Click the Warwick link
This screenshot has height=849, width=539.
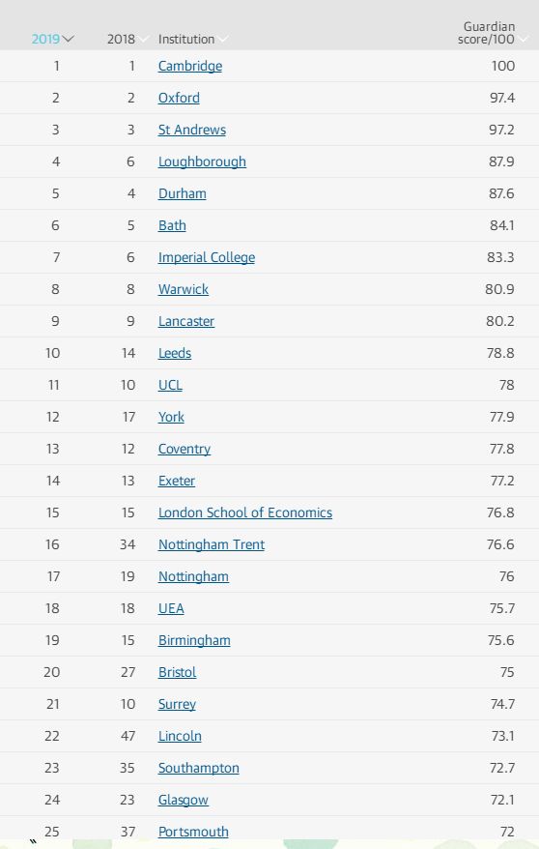tap(183, 290)
